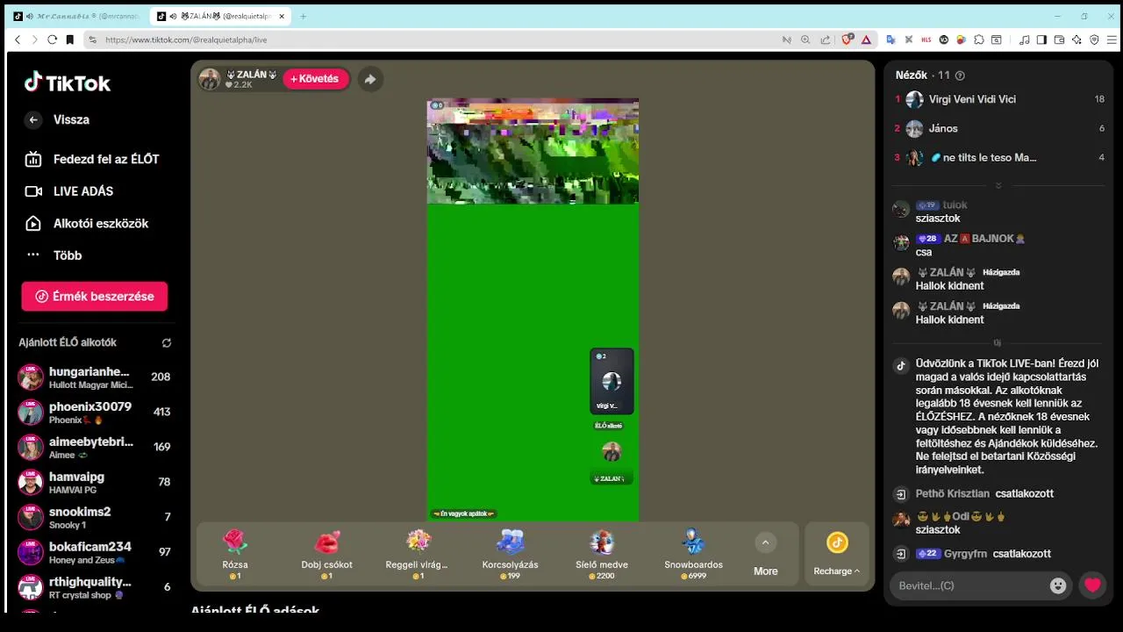
Task: Toggle the browser sidebar panel
Action: (1041, 39)
